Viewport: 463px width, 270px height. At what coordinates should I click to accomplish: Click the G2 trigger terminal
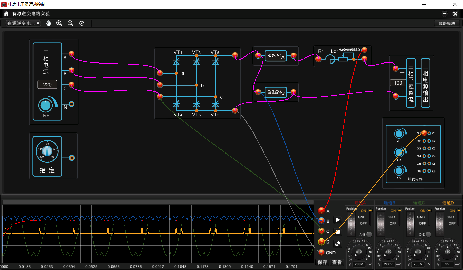(424, 141)
